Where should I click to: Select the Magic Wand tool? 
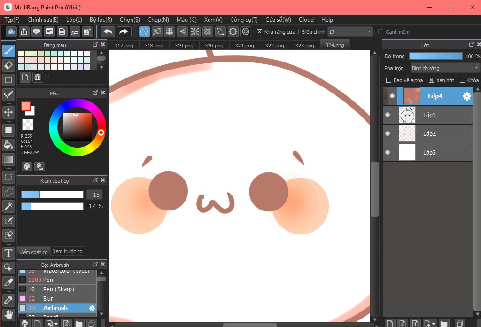click(x=8, y=206)
